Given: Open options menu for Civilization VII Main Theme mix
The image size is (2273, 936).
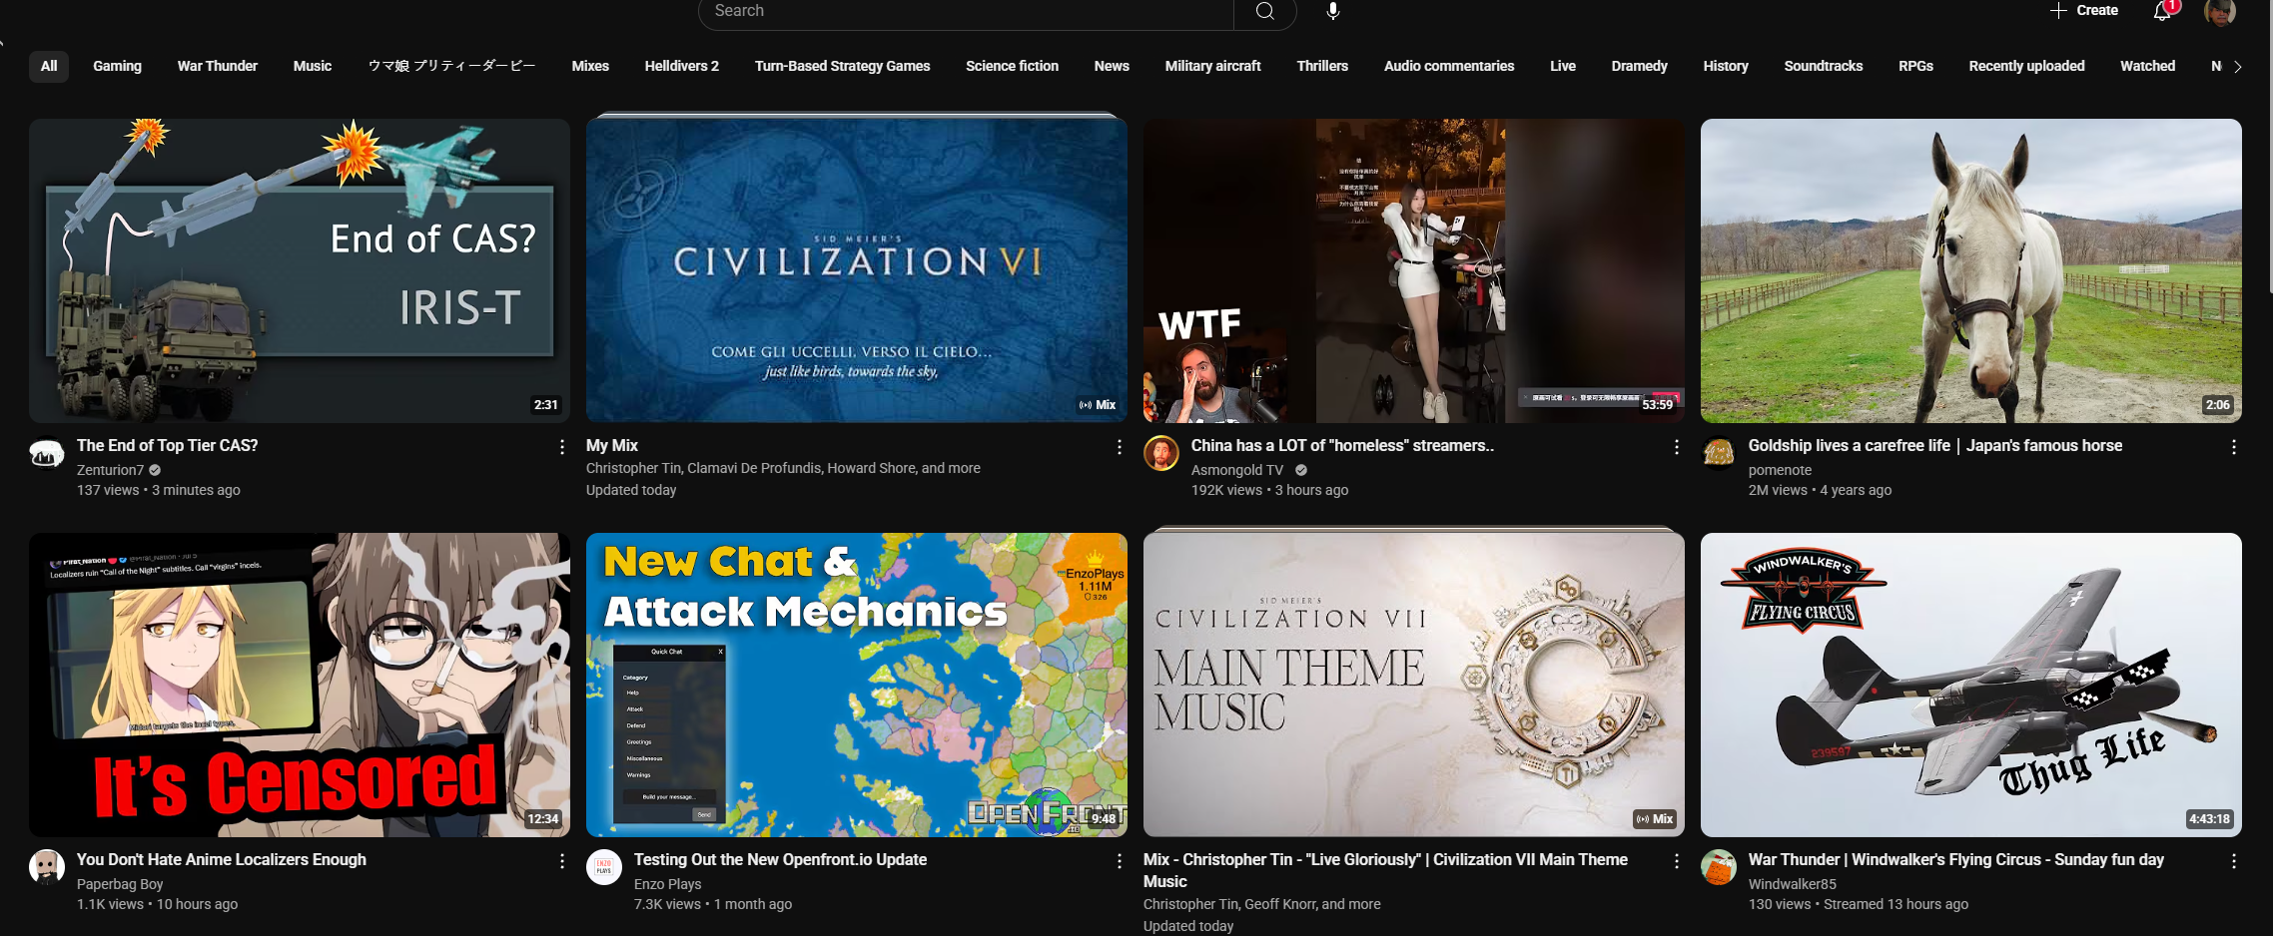Looking at the screenshot, I should pyautogui.click(x=1677, y=861).
